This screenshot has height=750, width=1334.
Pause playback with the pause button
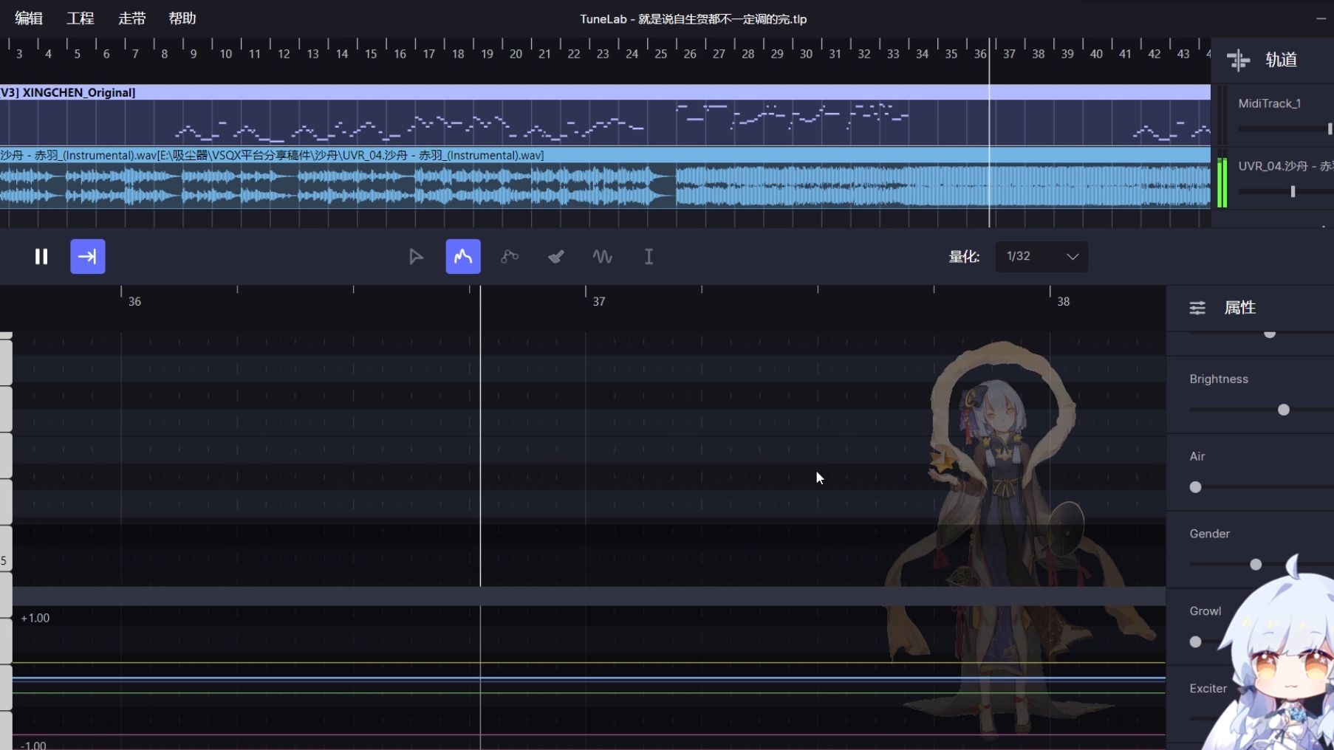click(41, 256)
